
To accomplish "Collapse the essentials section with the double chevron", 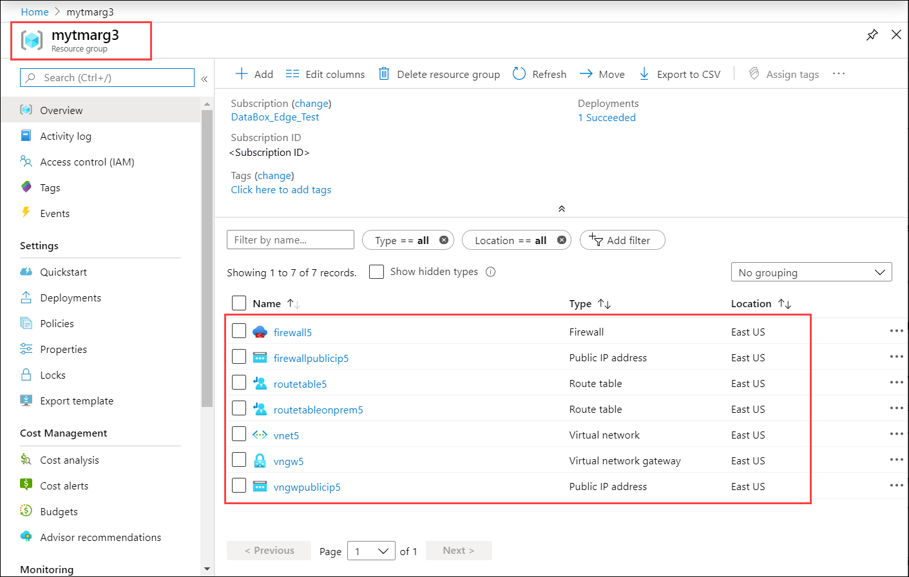I will (x=561, y=208).
